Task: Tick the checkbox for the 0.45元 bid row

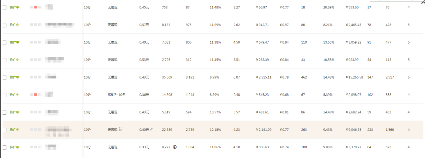Action: pos(4,7)
